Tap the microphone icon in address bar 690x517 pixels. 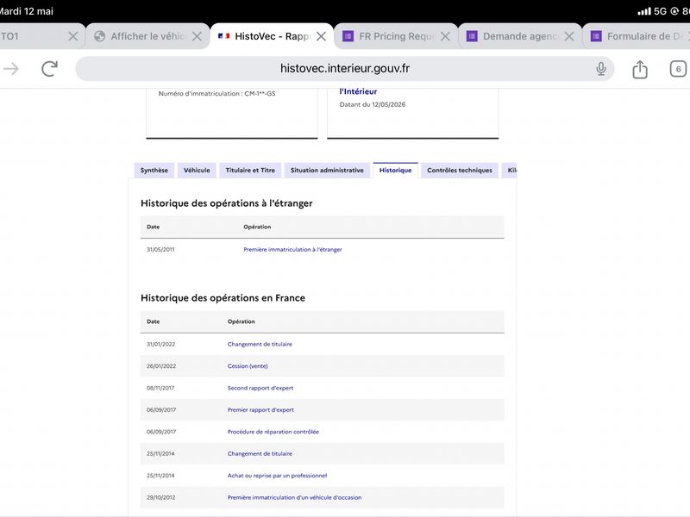click(600, 69)
